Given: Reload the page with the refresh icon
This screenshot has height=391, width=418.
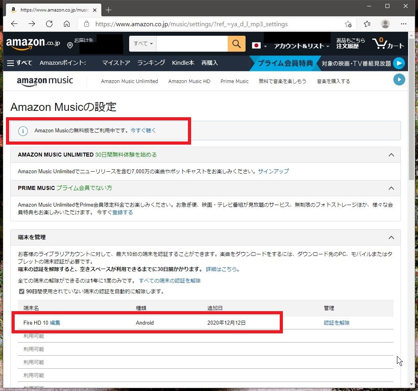Looking at the screenshot, I should point(49,24).
